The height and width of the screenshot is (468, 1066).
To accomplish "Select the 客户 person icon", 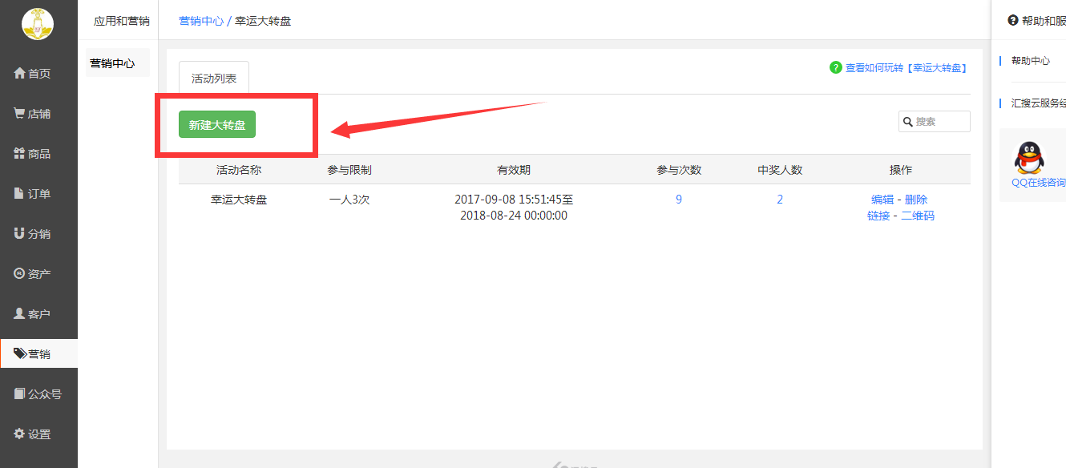I will (20, 314).
